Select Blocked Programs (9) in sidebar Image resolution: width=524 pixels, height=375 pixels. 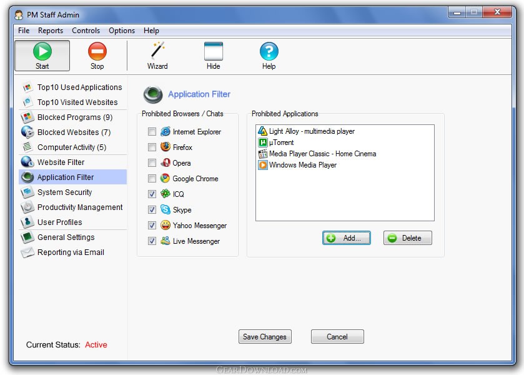pyautogui.click(x=73, y=117)
